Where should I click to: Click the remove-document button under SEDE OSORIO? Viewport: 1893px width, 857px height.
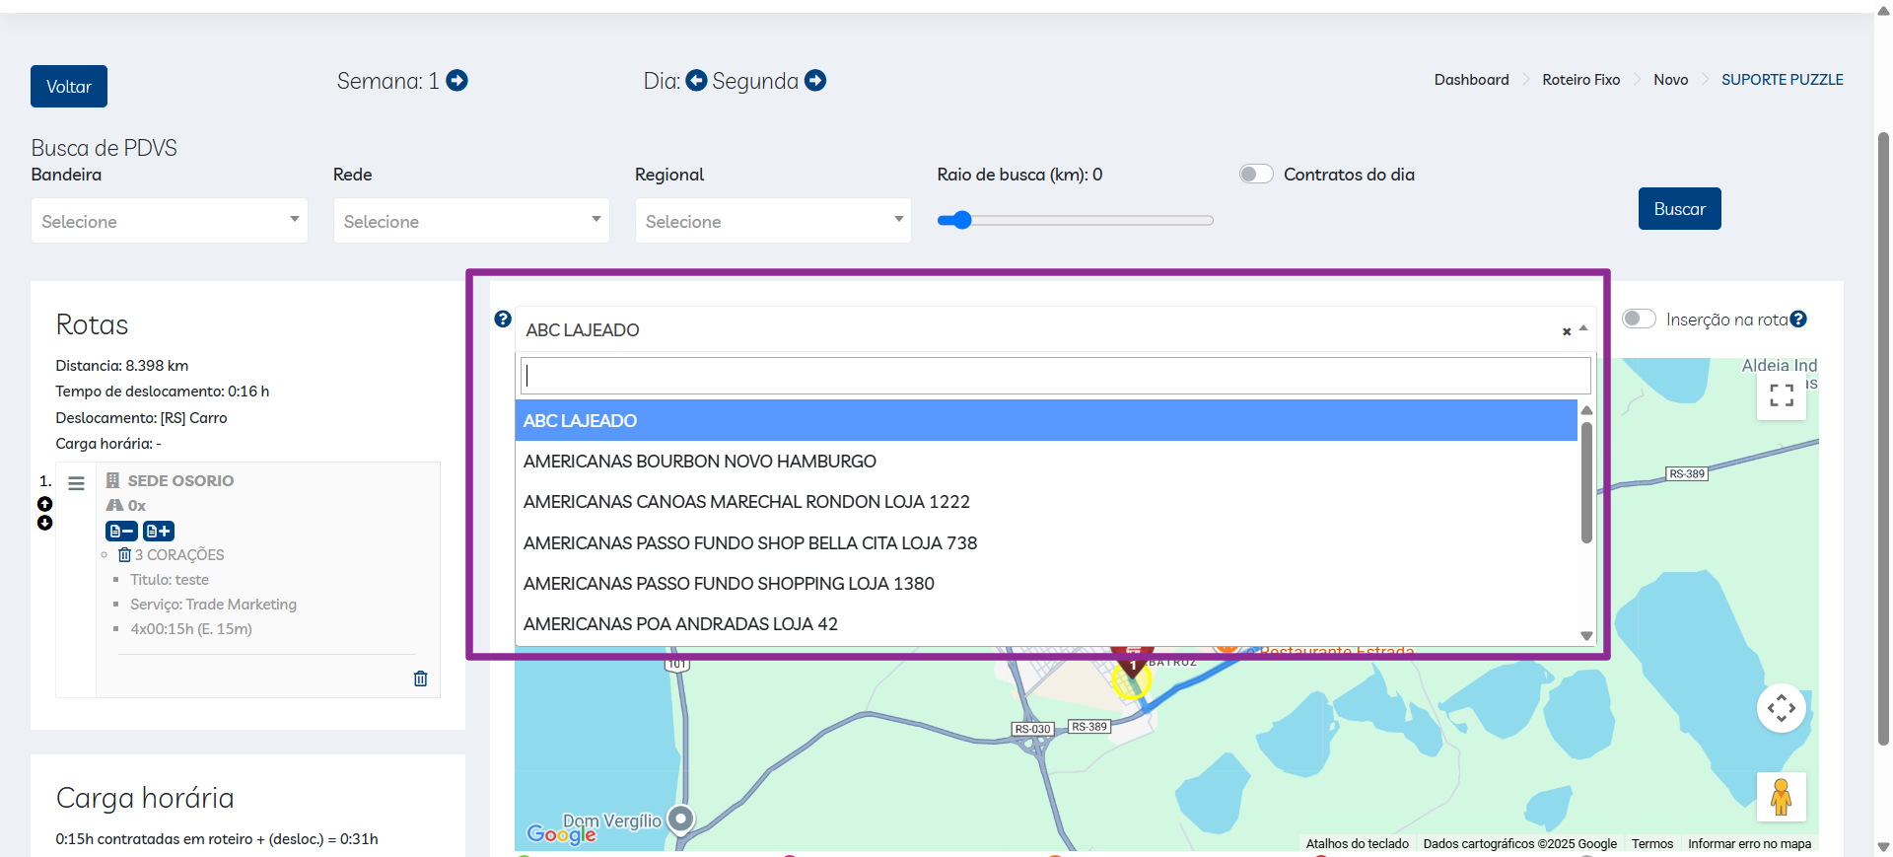(x=121, y=531)
